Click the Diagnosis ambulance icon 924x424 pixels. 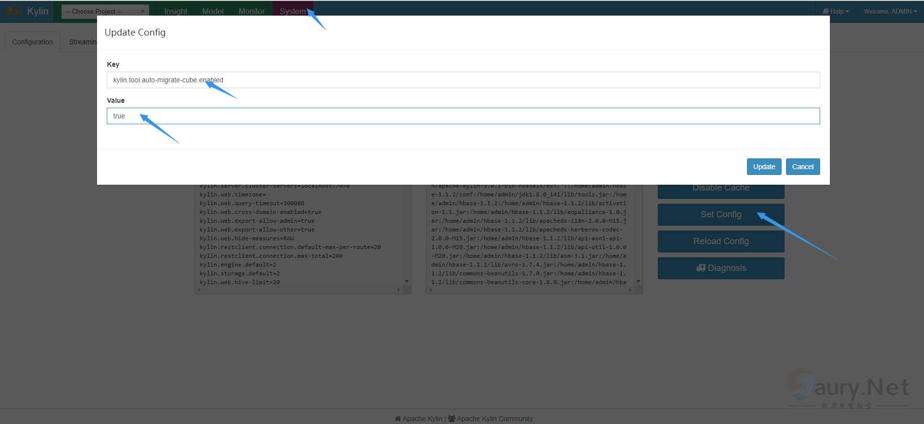pyautogui.click(x=701, y=268)
